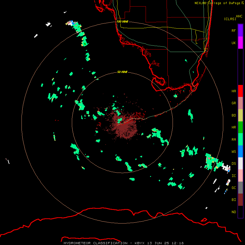Click the HYDROMETEOR CLASSIFICATION title text
The width and height of the screenshot is (245, 245).
(96, 243)
